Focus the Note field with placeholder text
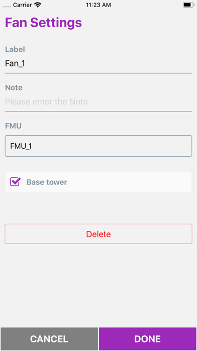This screenshot has width=197, height=351. 98,102
